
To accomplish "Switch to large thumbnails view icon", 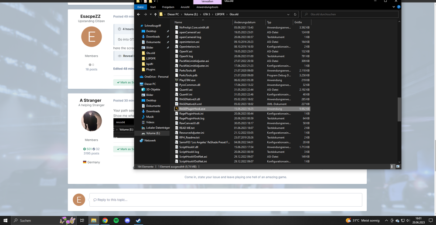I will point(398,167).
